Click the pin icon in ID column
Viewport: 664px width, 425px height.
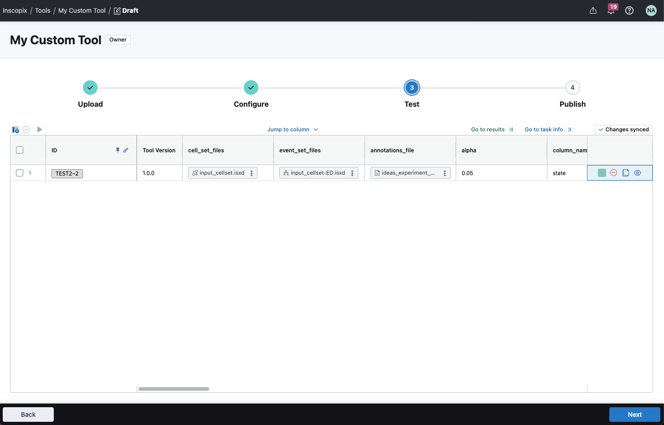coord(118,150)
